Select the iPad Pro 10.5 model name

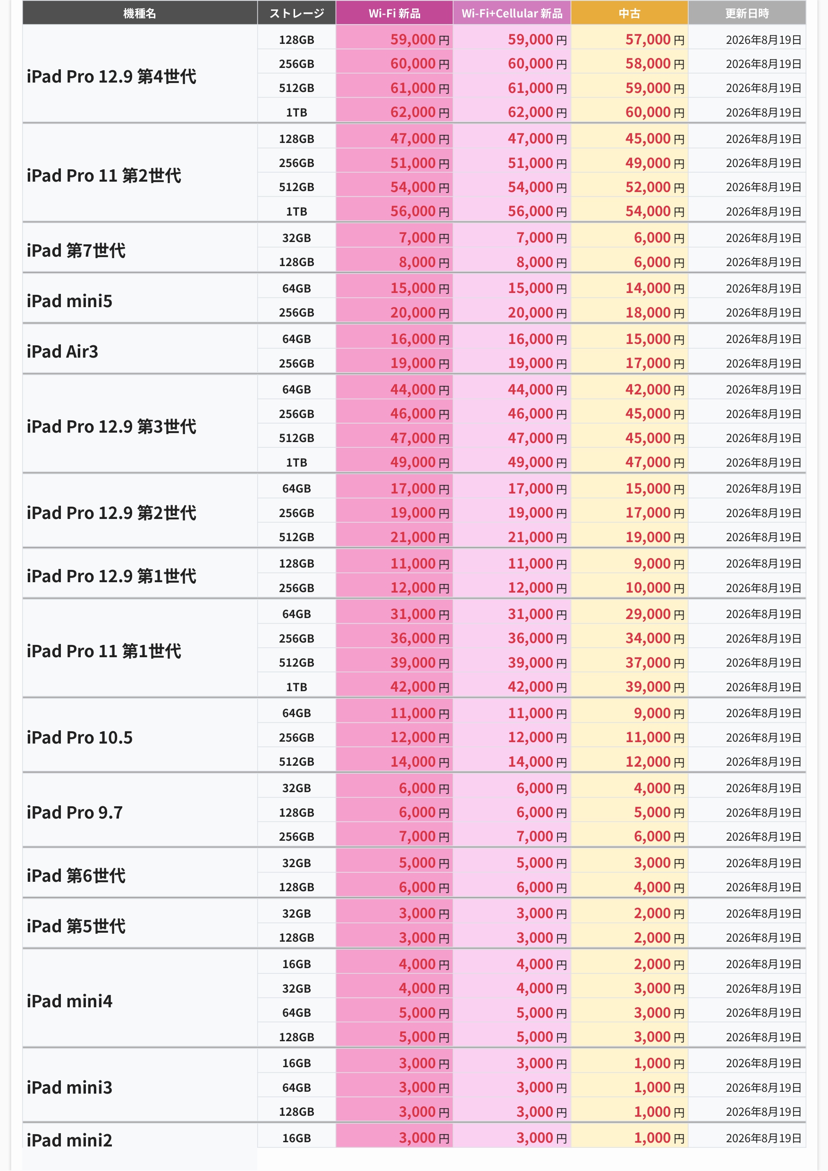pos(80,737)
